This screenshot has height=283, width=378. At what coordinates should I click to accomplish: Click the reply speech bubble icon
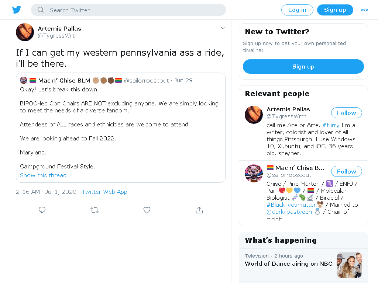[x=42, y=210]
